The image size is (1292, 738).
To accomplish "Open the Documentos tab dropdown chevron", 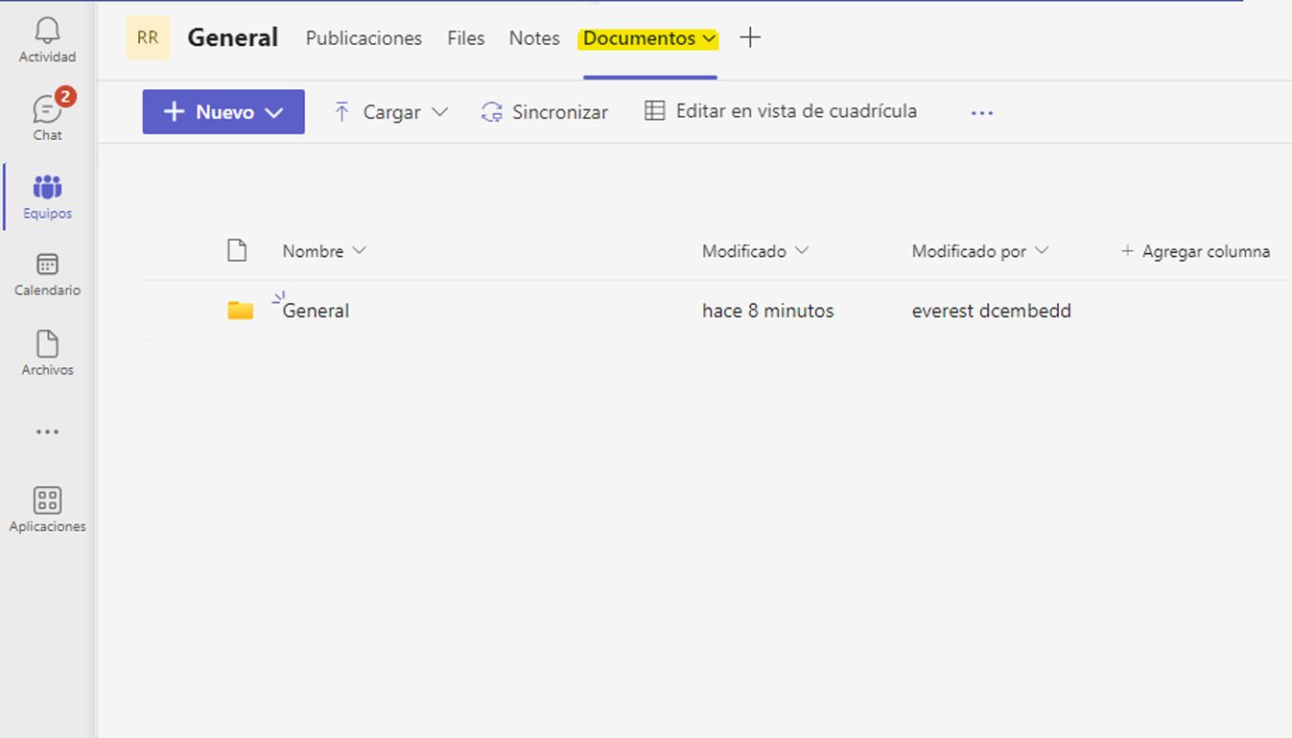I will click(x=709, y=38).
